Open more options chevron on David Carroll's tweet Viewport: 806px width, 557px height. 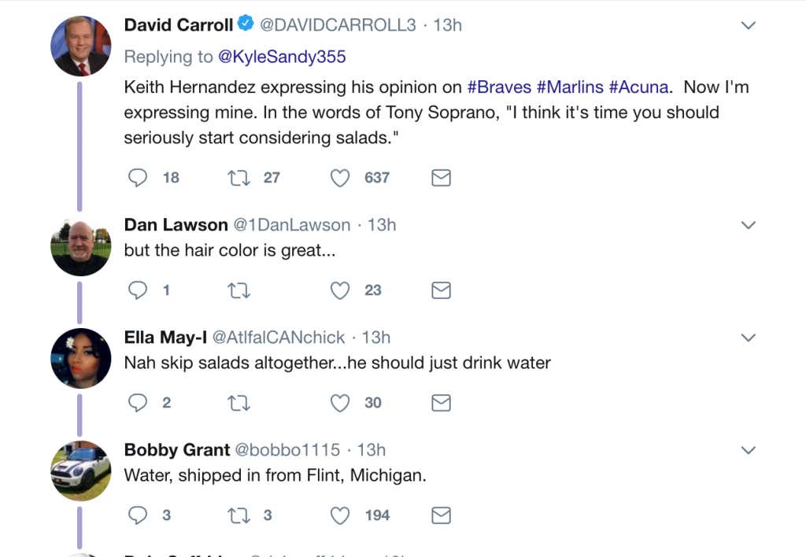(749, 25)
